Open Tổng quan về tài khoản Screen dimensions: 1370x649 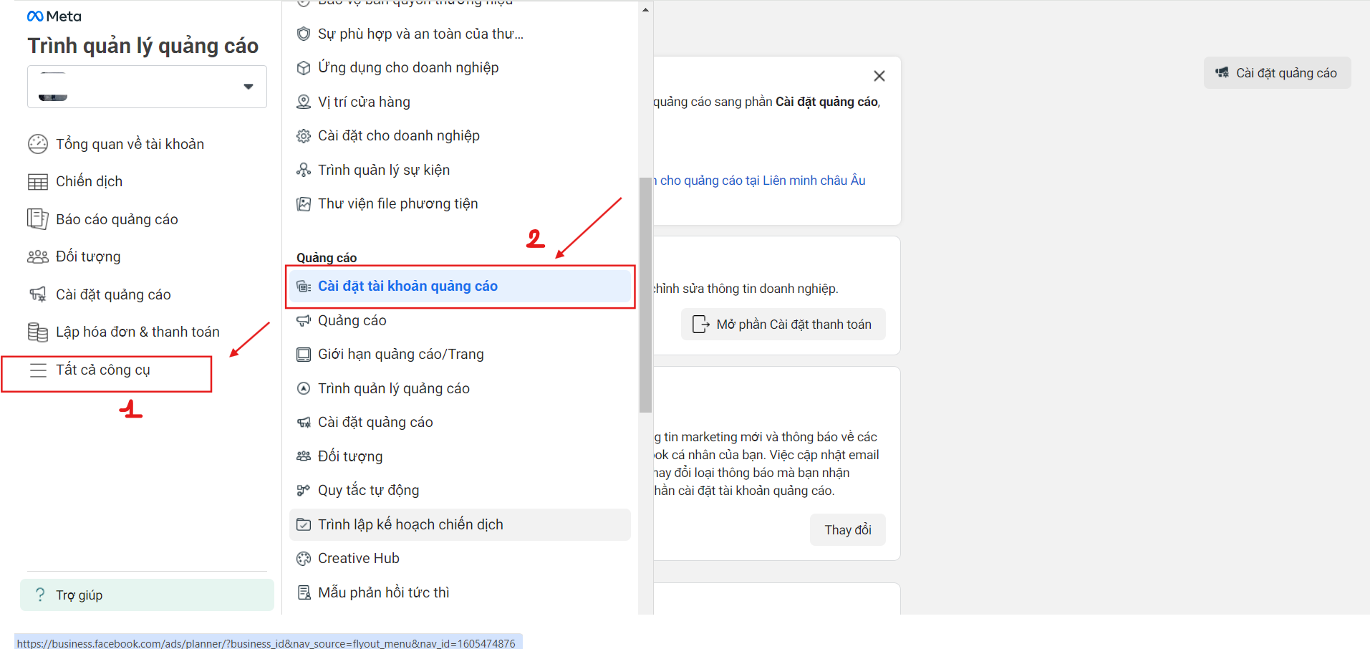(x=130, y=144)
